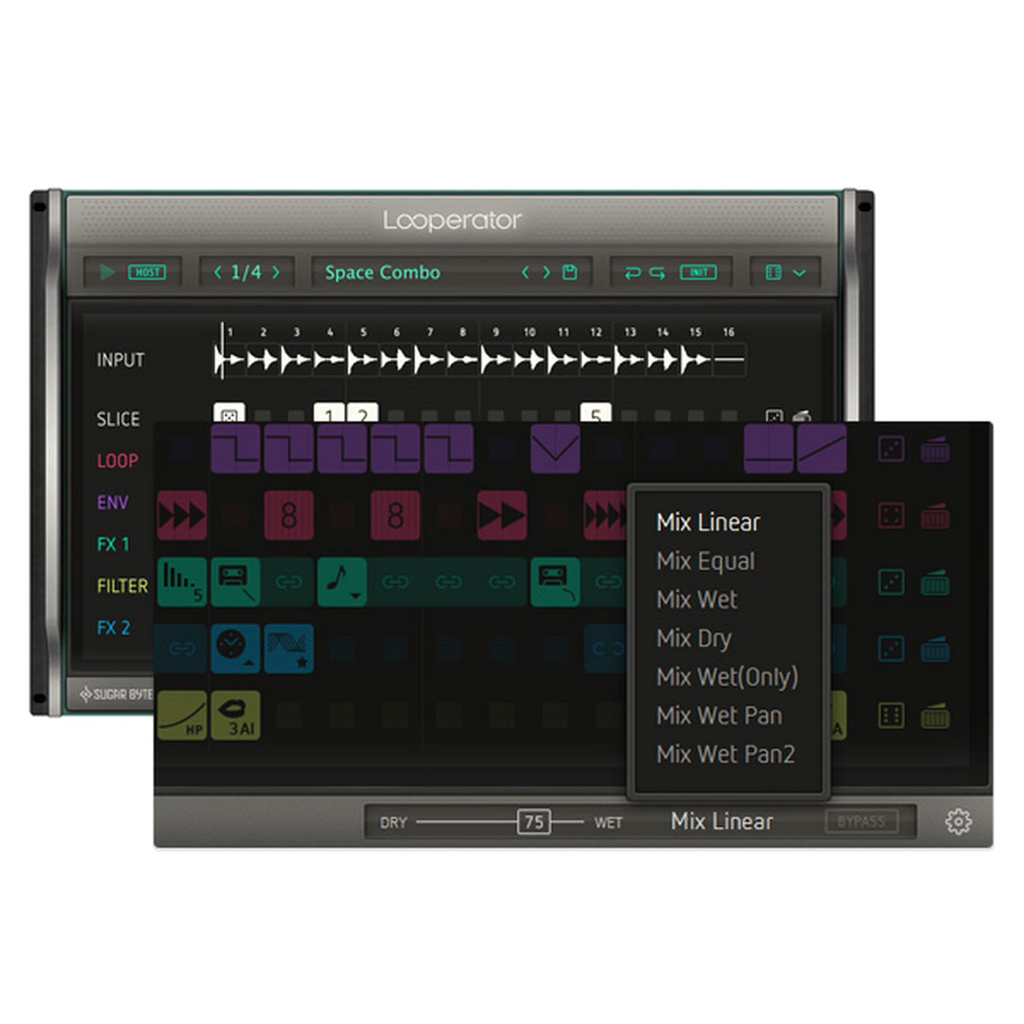Save preset with the floppy disk icon
1024x1024 pixels.
point(570,273)
